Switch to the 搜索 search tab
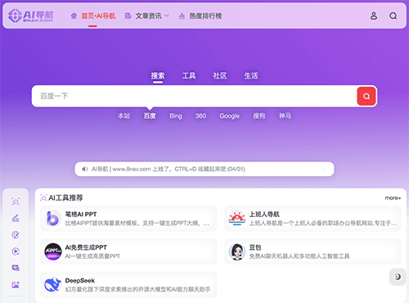This screenshot has width=409, height=303. tap(158, 75)
